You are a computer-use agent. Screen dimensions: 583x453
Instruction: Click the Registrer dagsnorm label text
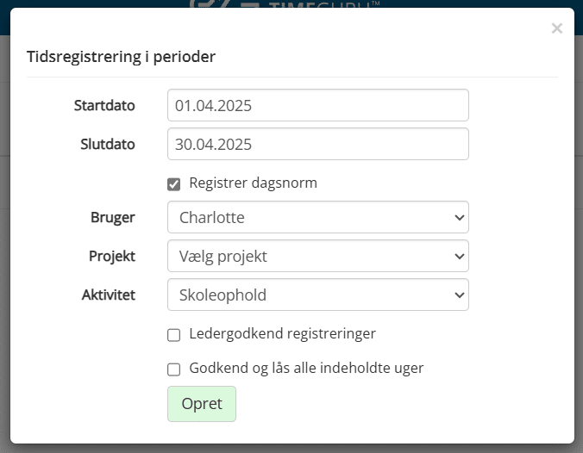pyautogui.click(x=254, y=183)
